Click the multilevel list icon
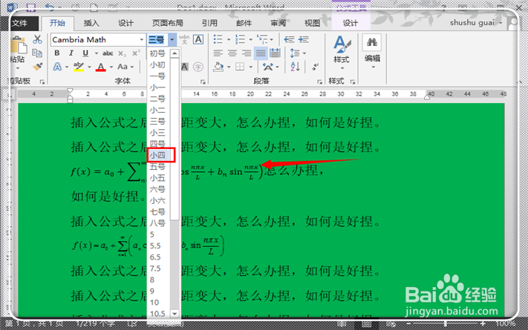528x330 pixels. 262,39
